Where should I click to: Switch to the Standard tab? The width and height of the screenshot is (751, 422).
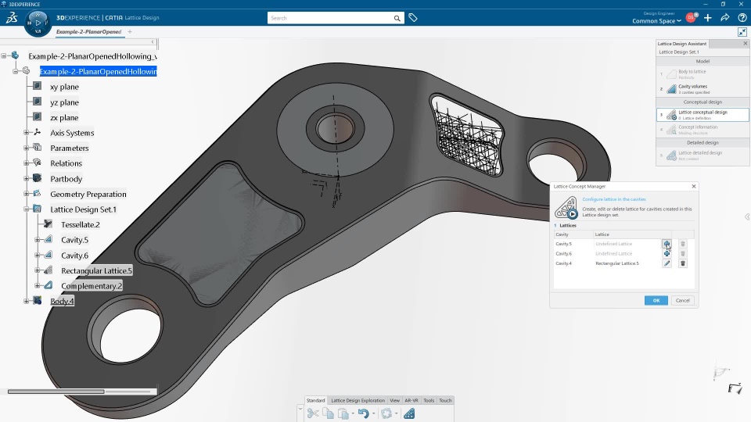[x=315, y=400]
